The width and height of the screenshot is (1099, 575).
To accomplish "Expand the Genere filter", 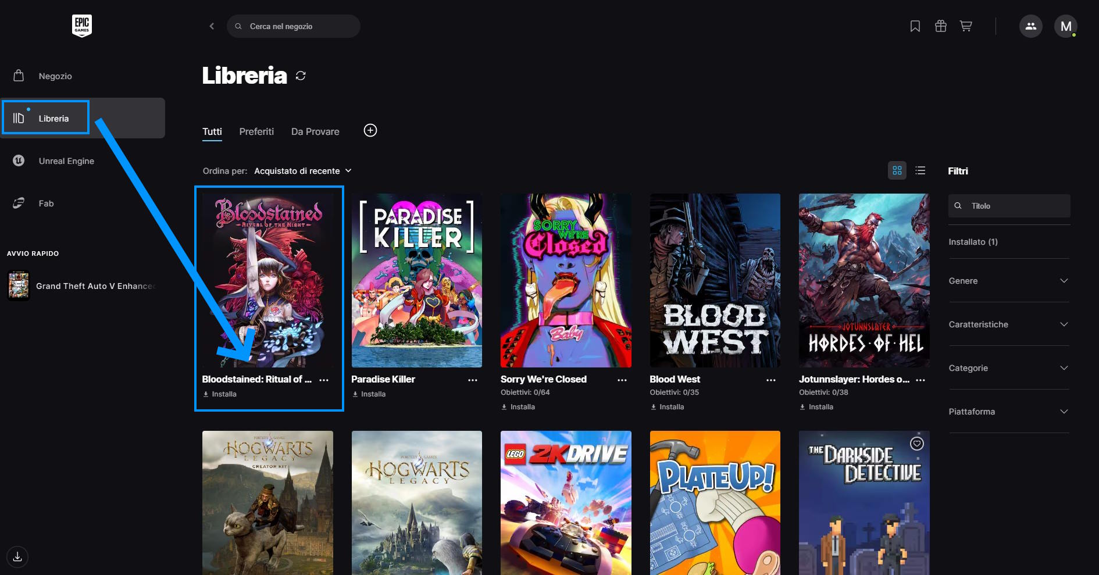I will pyautogui.click(x=1008, y=281).
